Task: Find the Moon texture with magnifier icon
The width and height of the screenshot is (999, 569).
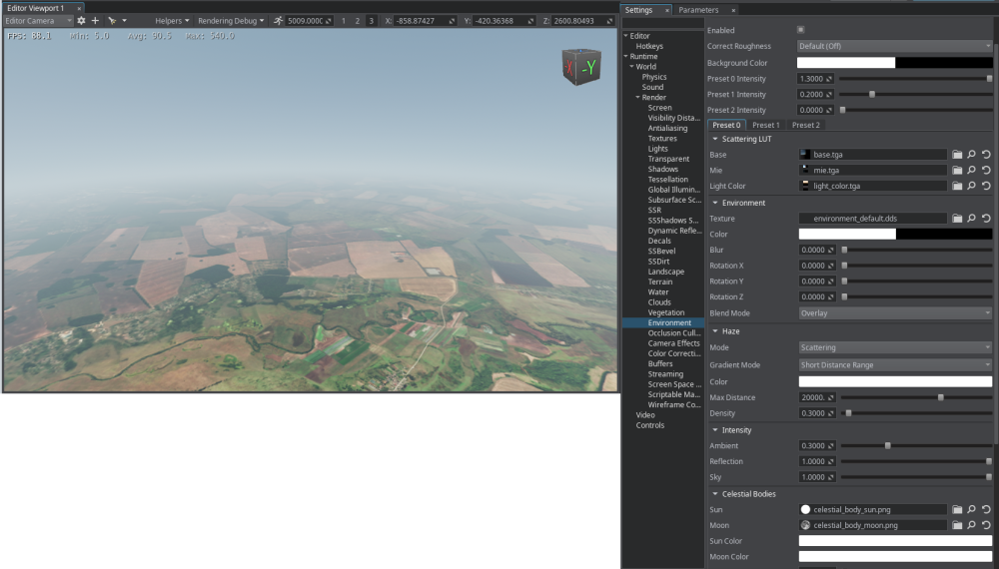Action: (x=971, y=525)
